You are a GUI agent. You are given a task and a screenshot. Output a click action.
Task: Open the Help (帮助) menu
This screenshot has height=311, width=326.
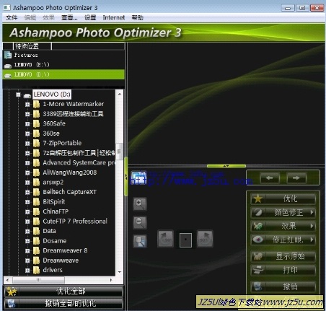click(138, 17)
